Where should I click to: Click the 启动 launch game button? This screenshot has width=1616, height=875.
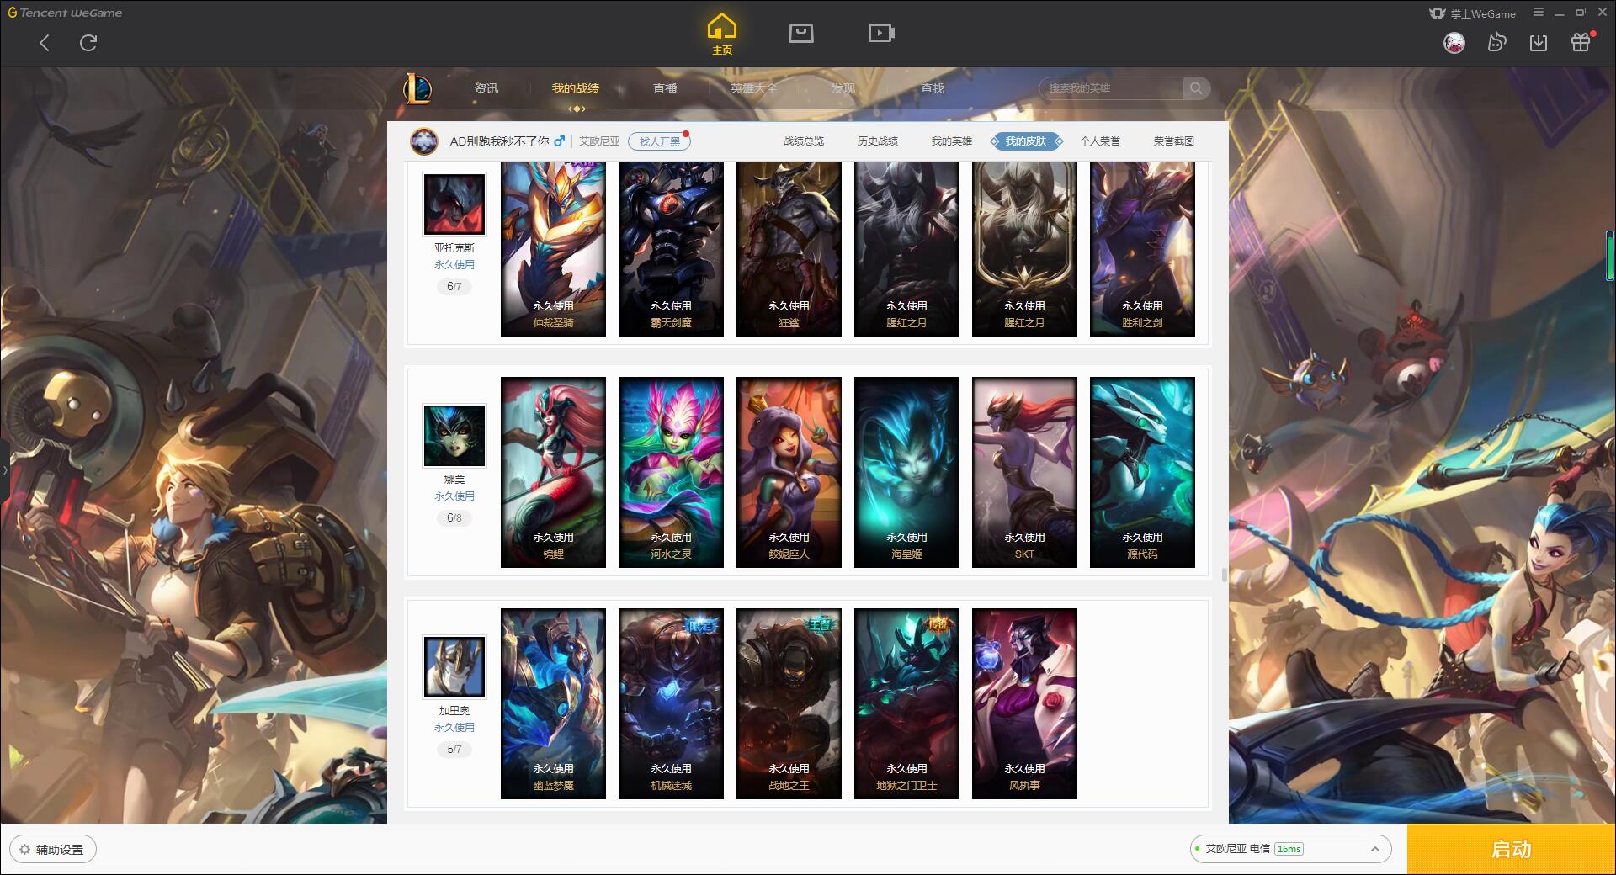(x=1511, y=850)
